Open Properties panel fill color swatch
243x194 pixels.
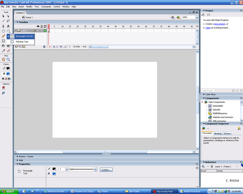tap(54, 174)
